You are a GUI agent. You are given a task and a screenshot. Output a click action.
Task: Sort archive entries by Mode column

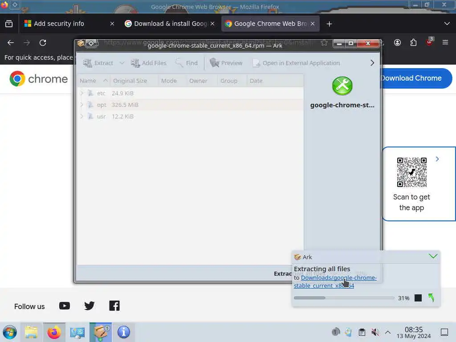click(x=172, y=81)
